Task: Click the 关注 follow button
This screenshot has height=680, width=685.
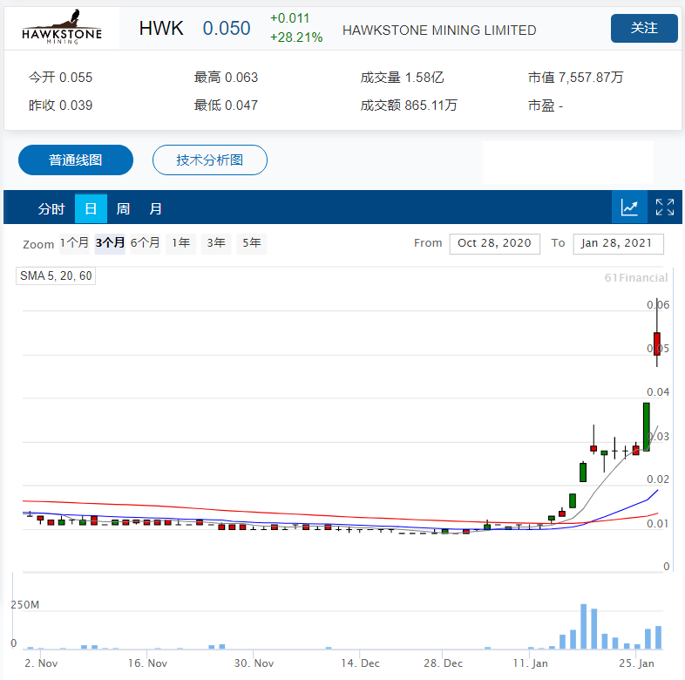Action: [644, 28]
